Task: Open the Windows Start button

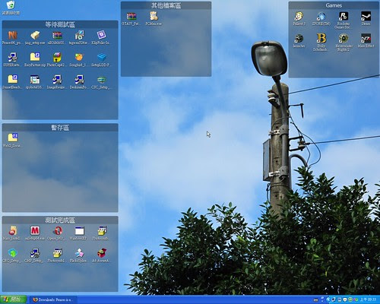Action: pyautogui.click(x=13, y=299)
